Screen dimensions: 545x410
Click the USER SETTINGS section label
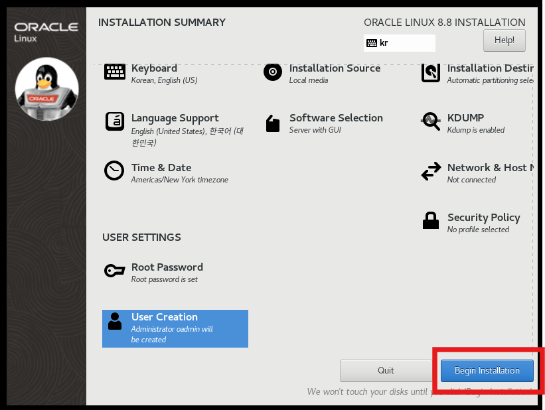coord(141,238)
